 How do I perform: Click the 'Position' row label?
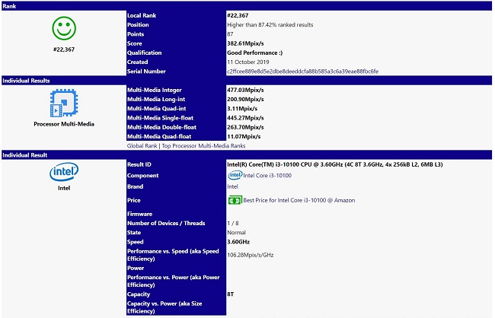point(138,24)
